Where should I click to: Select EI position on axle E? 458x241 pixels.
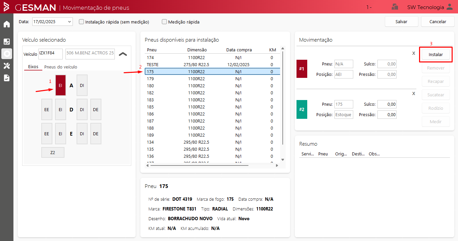[60, 134]
